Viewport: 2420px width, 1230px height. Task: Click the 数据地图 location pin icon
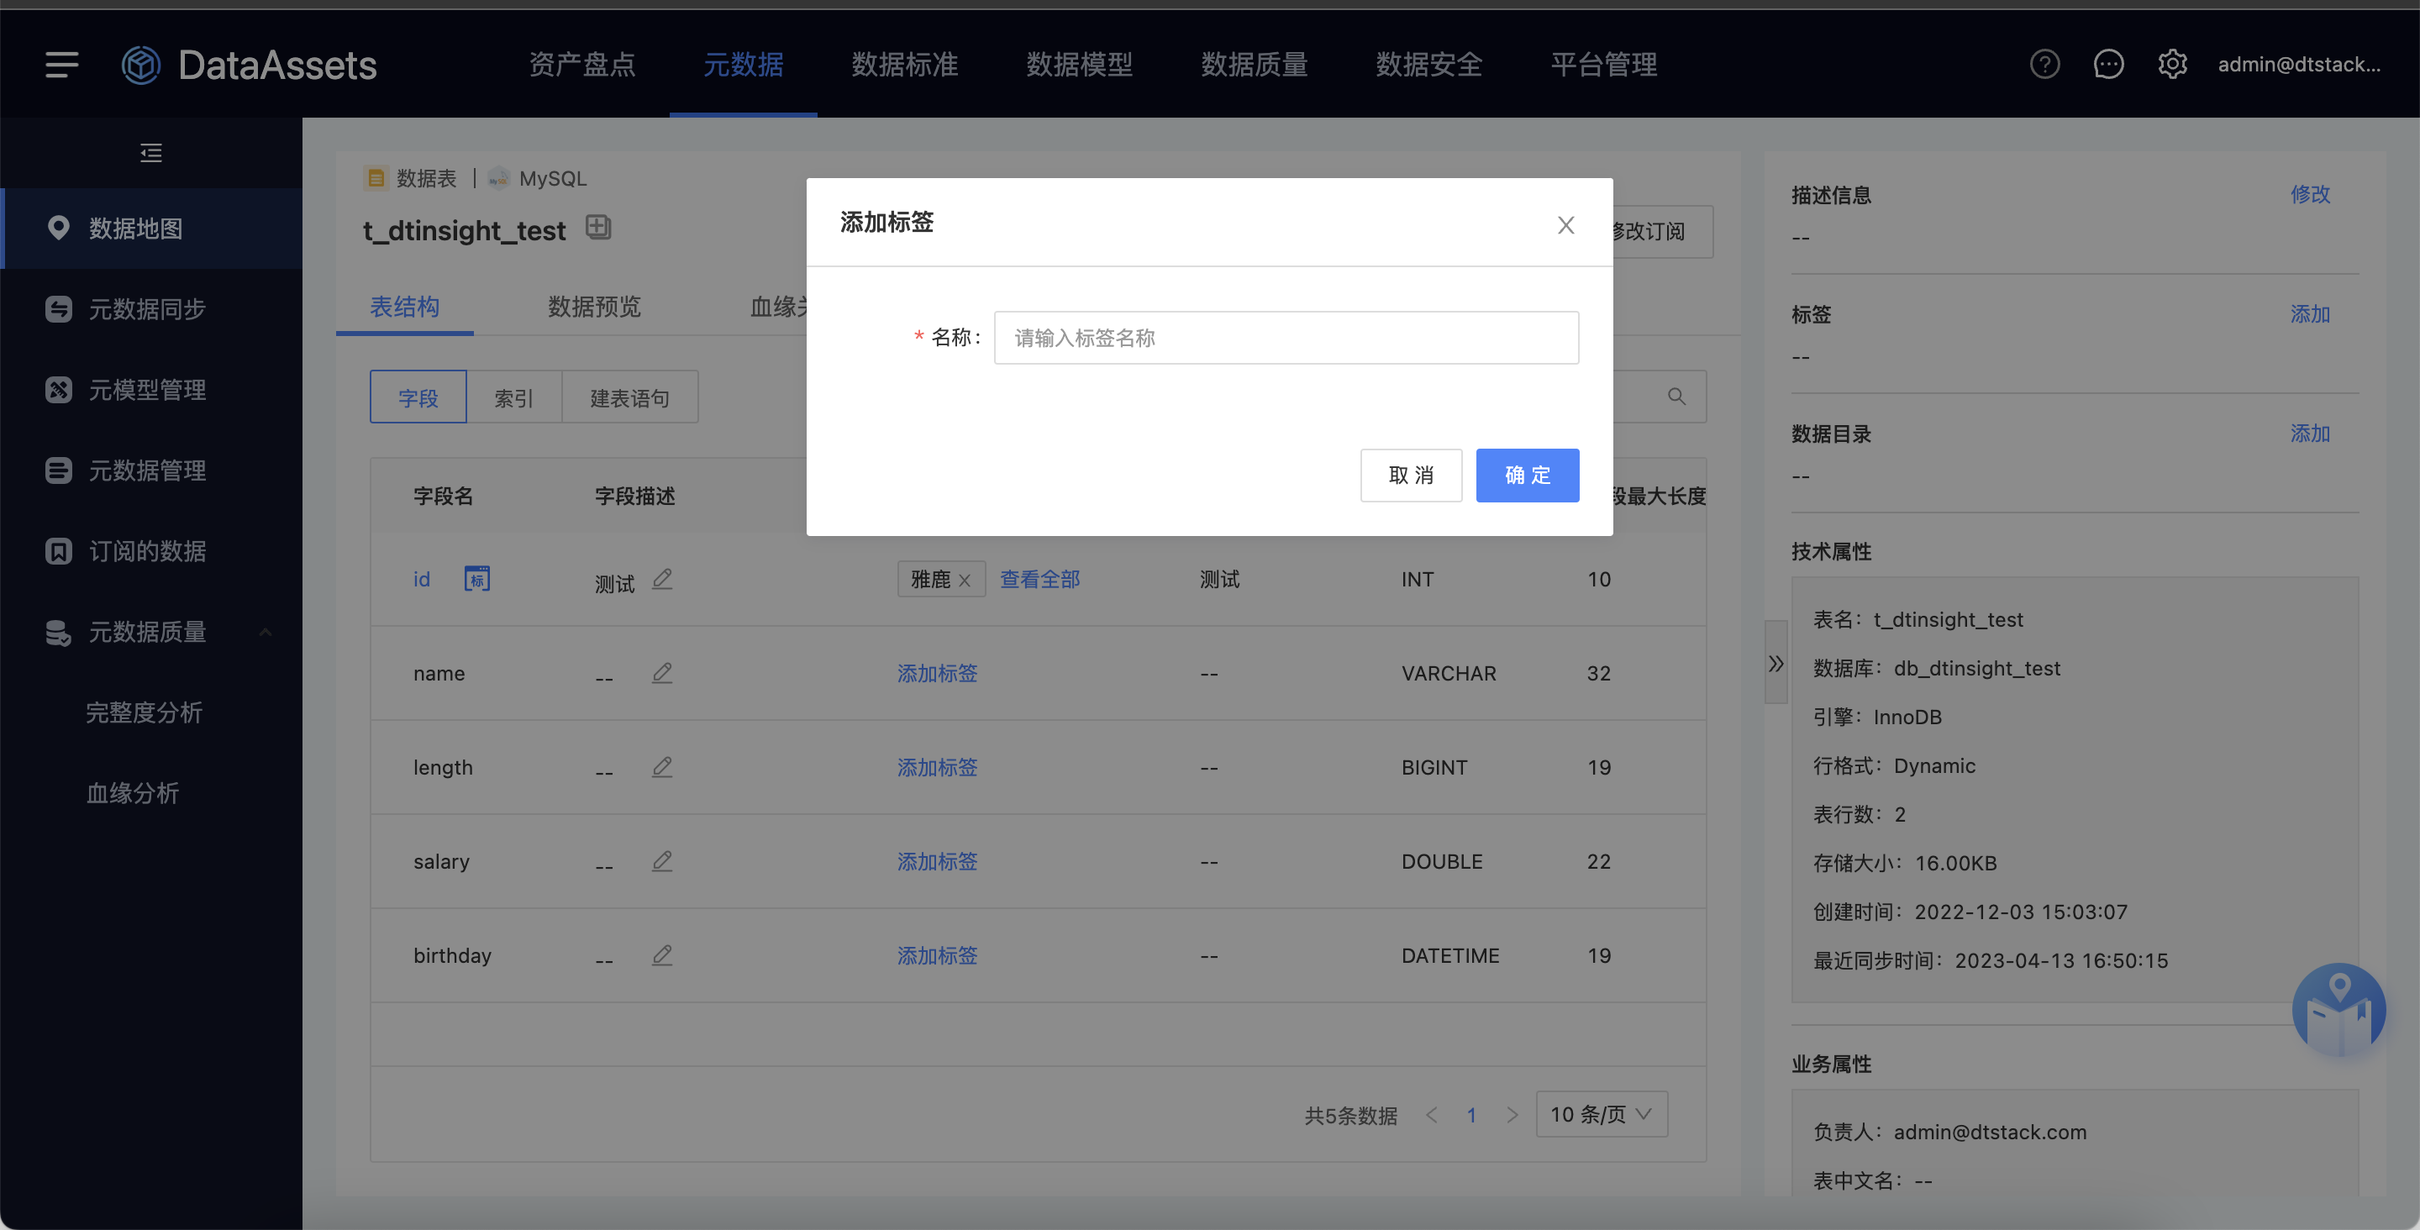coord(58,229)
